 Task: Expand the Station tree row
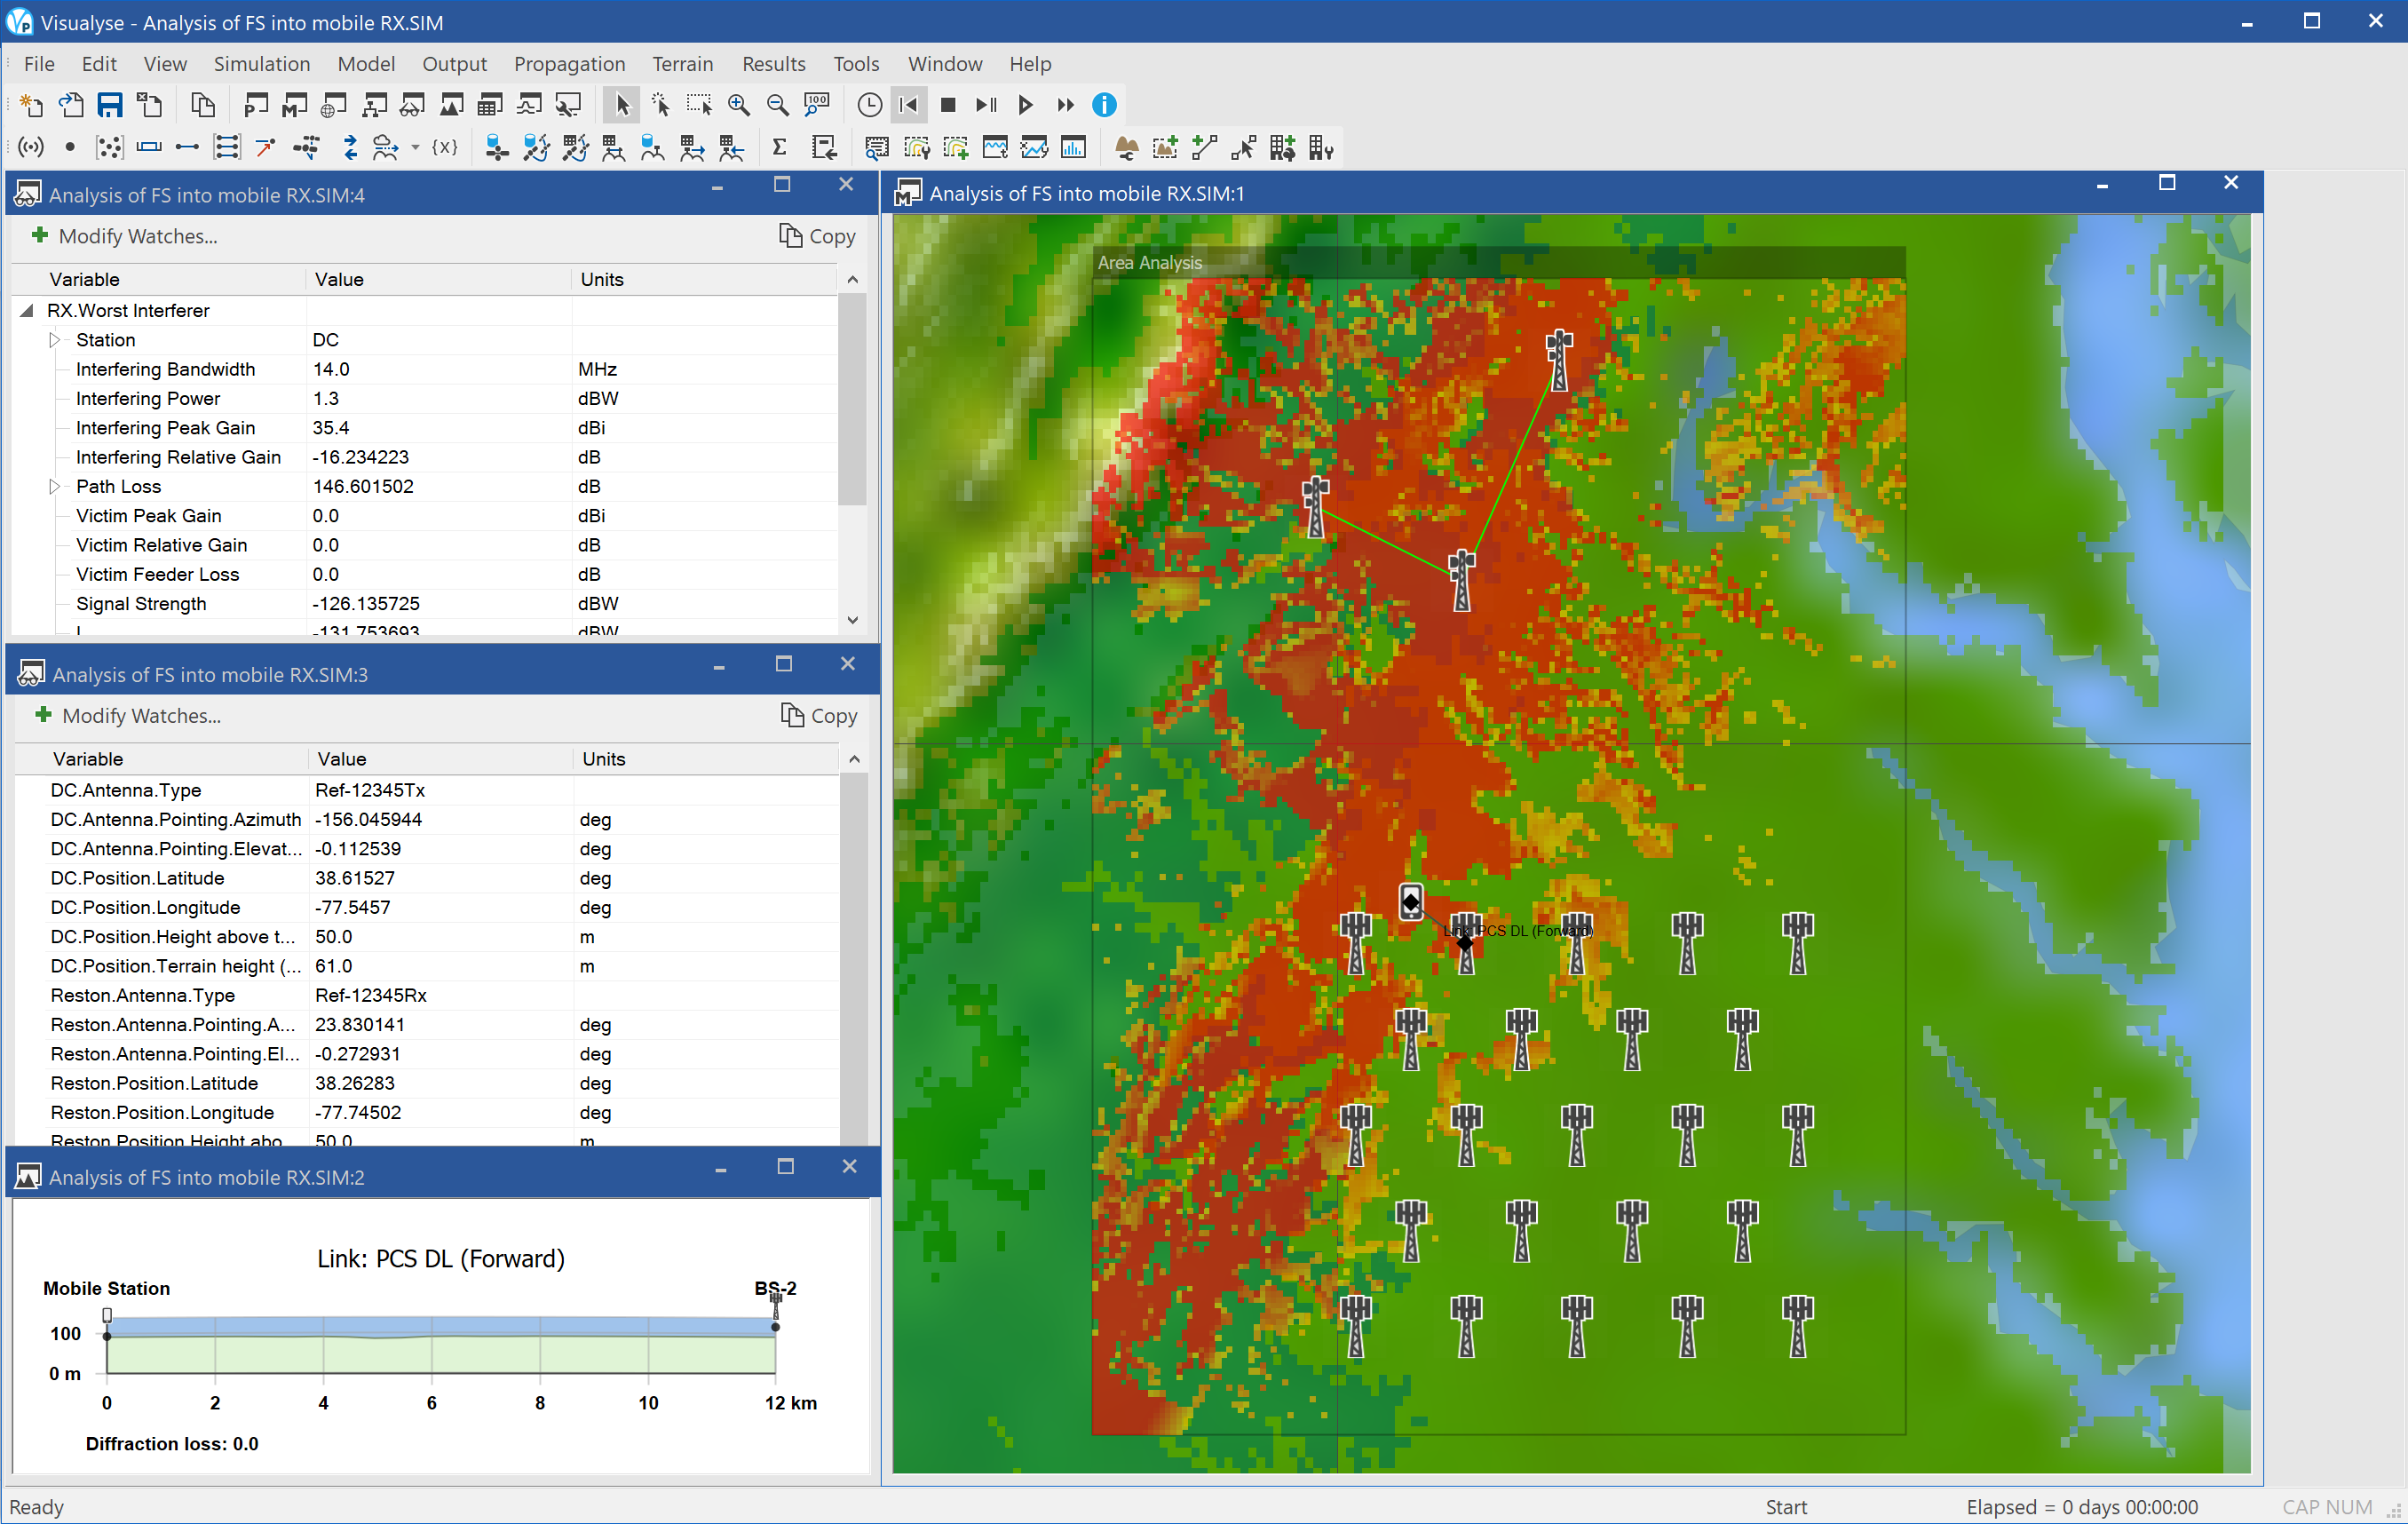tap(54, 340)
